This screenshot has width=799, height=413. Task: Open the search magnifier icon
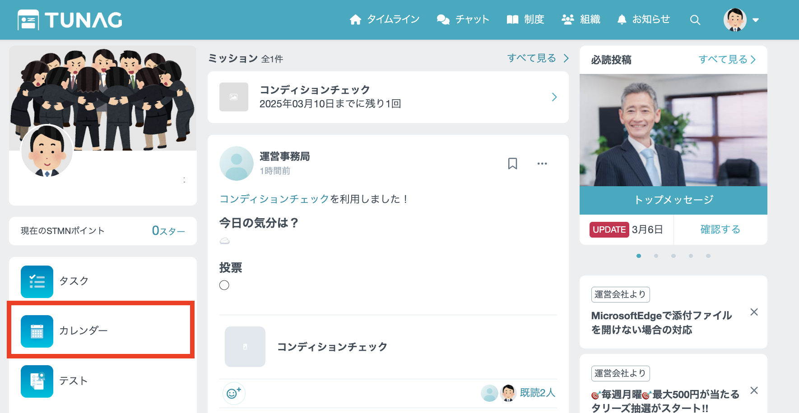[x=695, y=20]
